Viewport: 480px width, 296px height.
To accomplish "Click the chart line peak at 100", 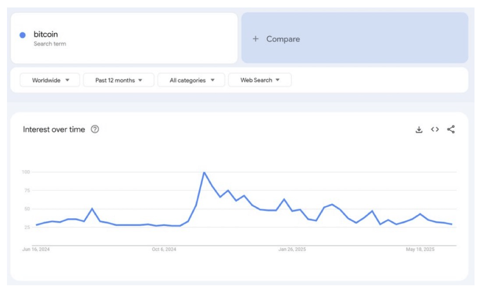I will click(204, 173).
